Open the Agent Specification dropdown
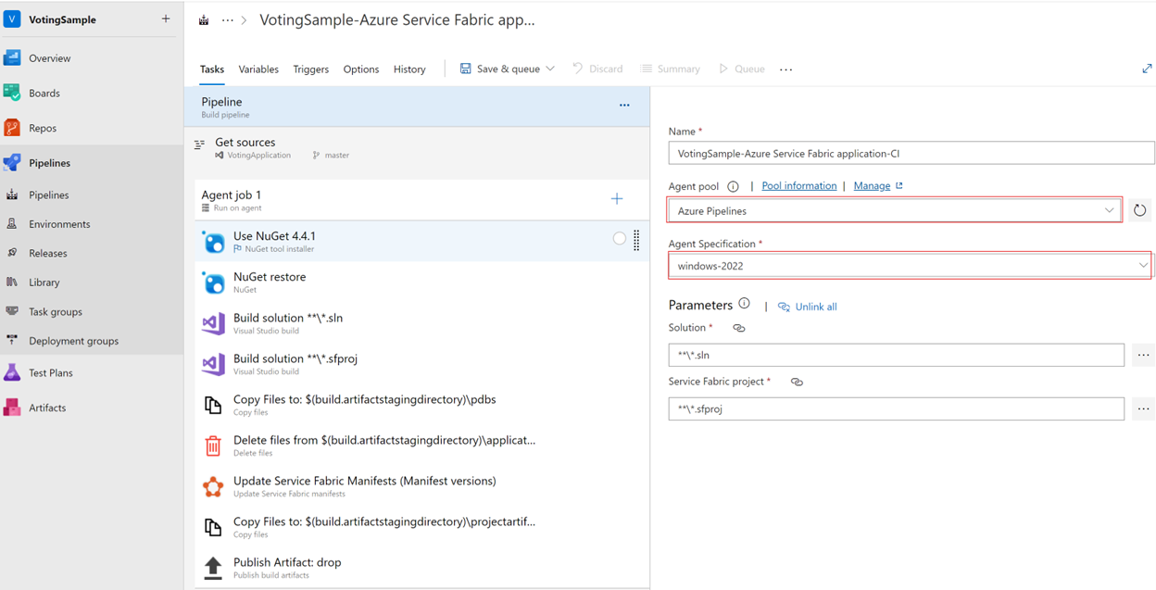The height and width of the screenshot is (590, 1156). point(1143,266)
